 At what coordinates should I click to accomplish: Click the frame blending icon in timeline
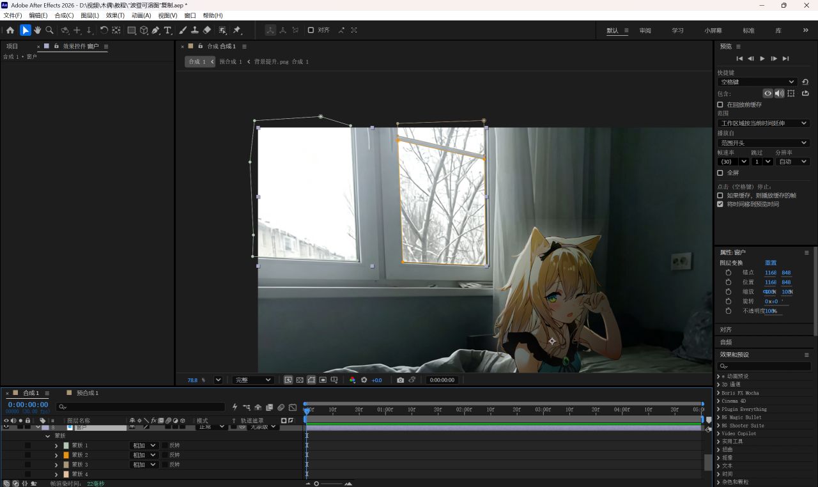[x=270, y=407]
